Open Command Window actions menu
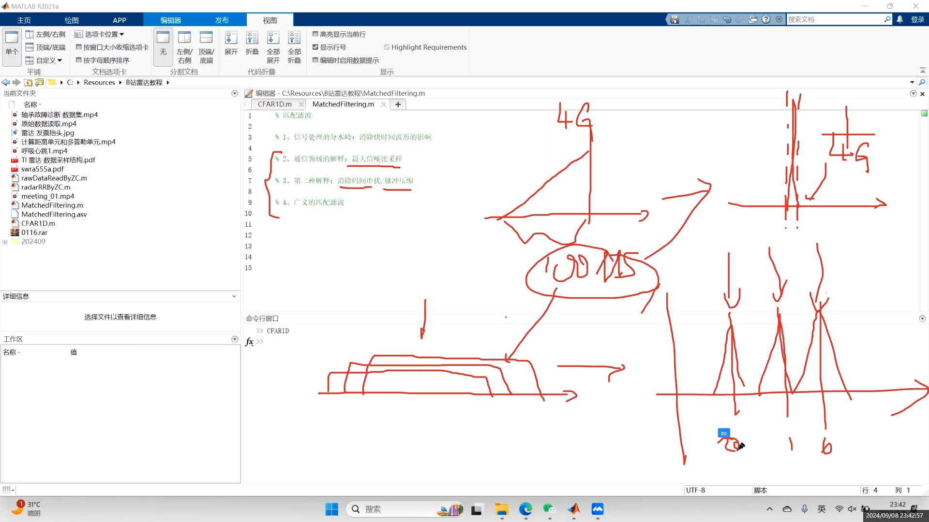The height and width of the screenshot is (522, 929). (922, 319)
